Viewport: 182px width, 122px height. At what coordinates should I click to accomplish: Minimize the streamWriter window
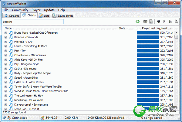(x=158, y=2)
